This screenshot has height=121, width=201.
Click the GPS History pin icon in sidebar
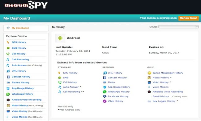[x=8, y=42]
